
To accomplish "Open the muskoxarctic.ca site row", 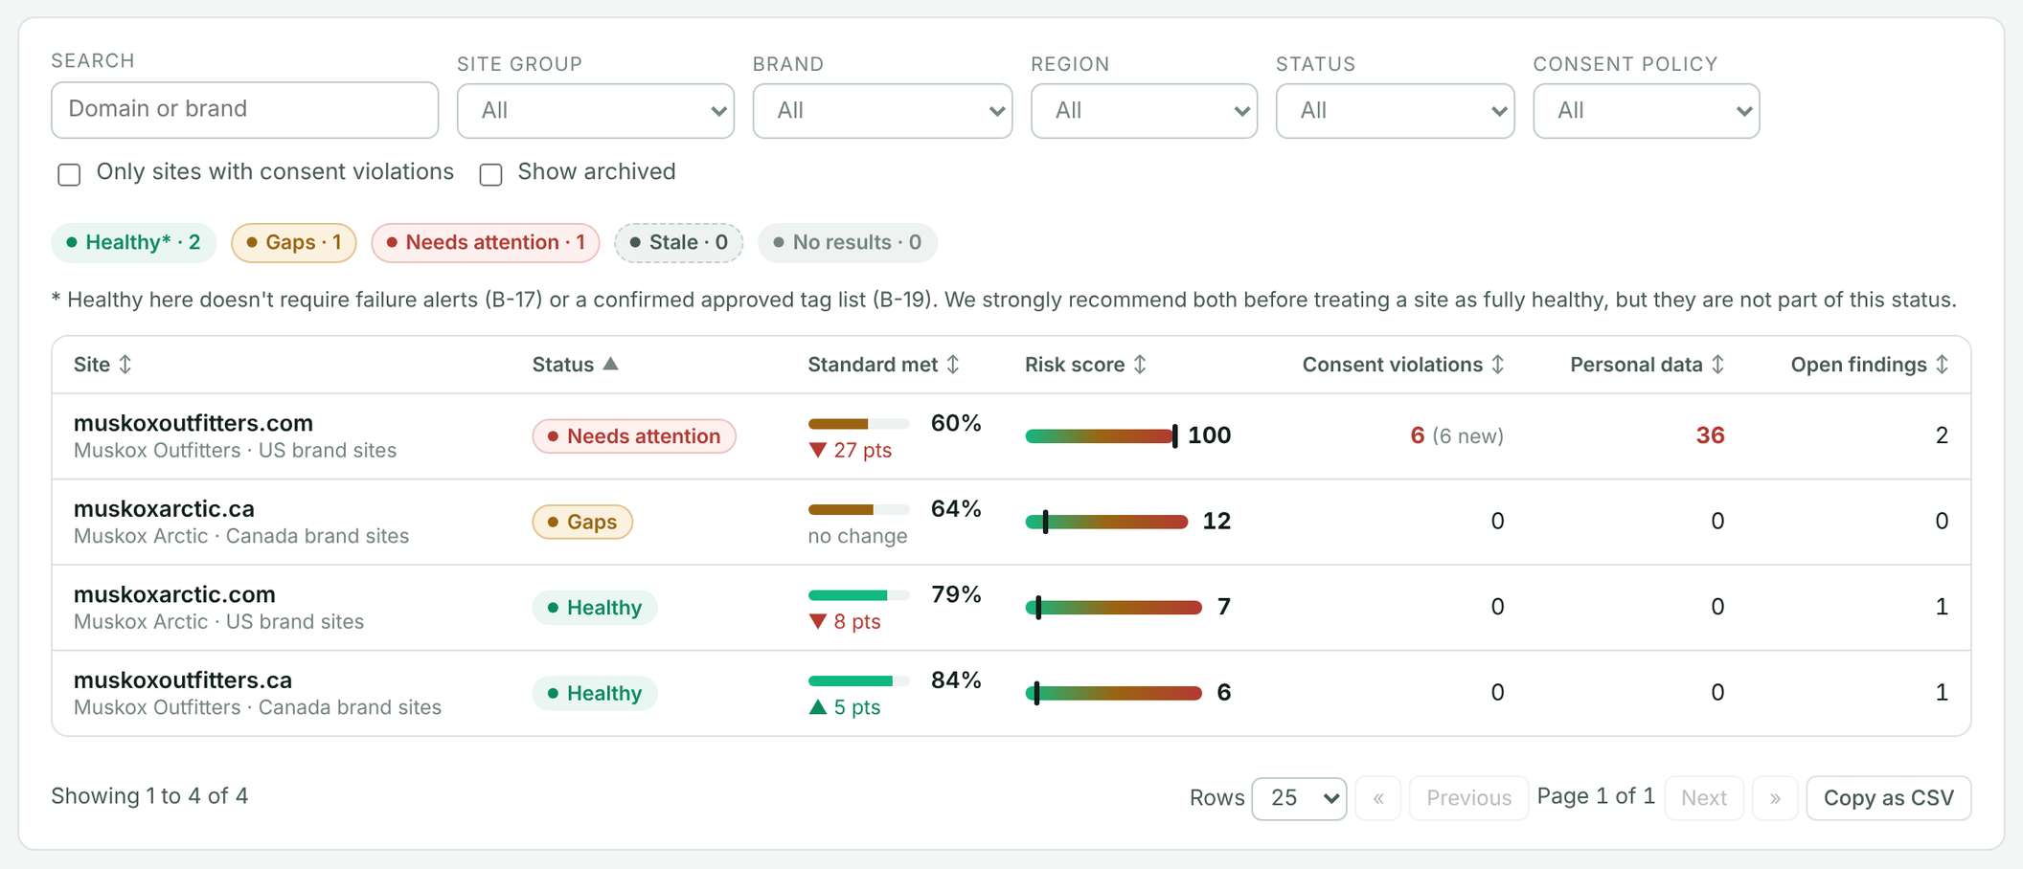I will point(1011,522).
